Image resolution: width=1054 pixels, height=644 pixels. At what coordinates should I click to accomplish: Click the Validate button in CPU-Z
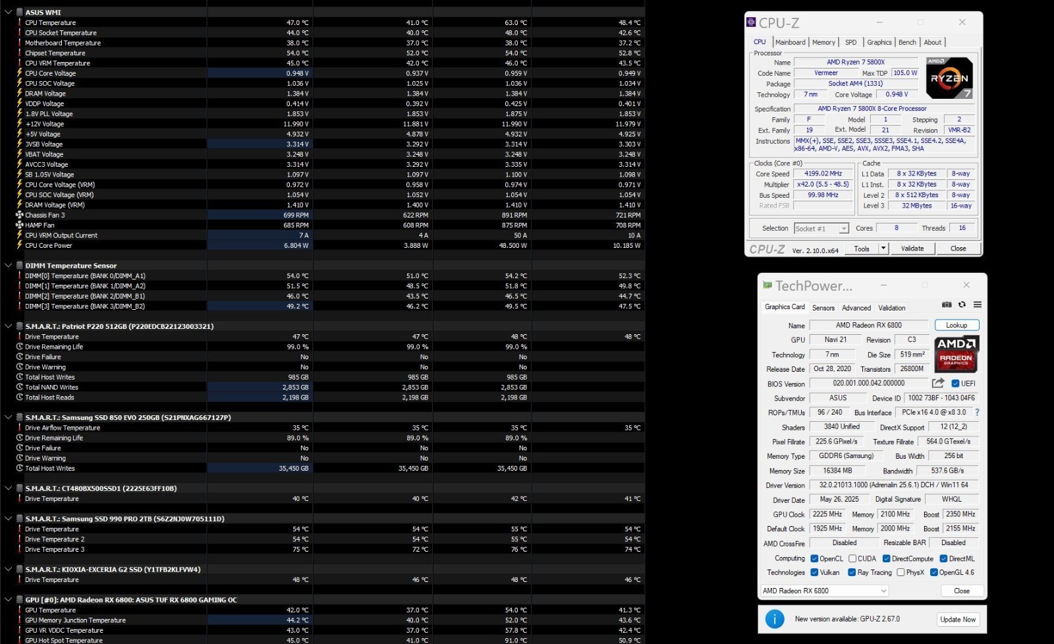912,249
